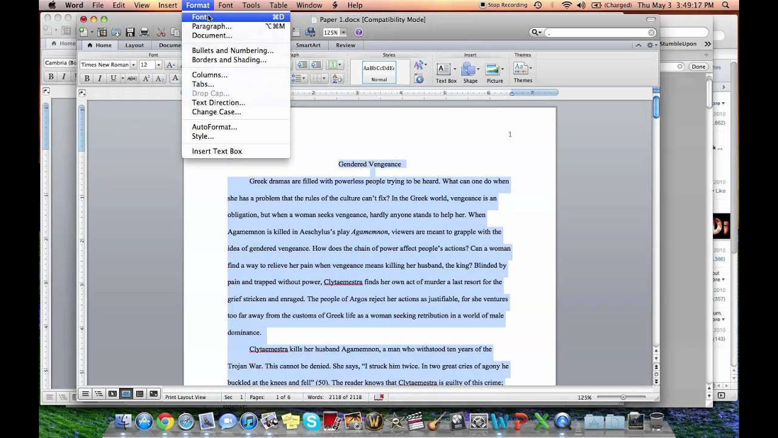Adjust the zoom slider in status bar
Image resolution: width=778 pixels, height=438 pixels.
click(623, 397)
